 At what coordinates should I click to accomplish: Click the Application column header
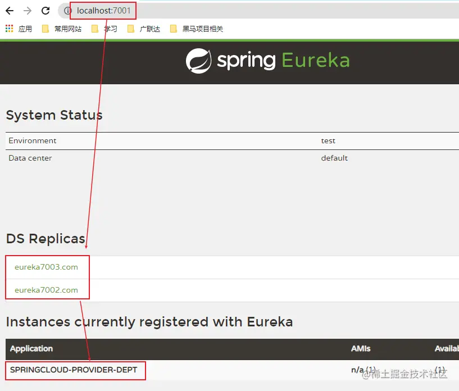pyautogui.click(x=31, y=348)
